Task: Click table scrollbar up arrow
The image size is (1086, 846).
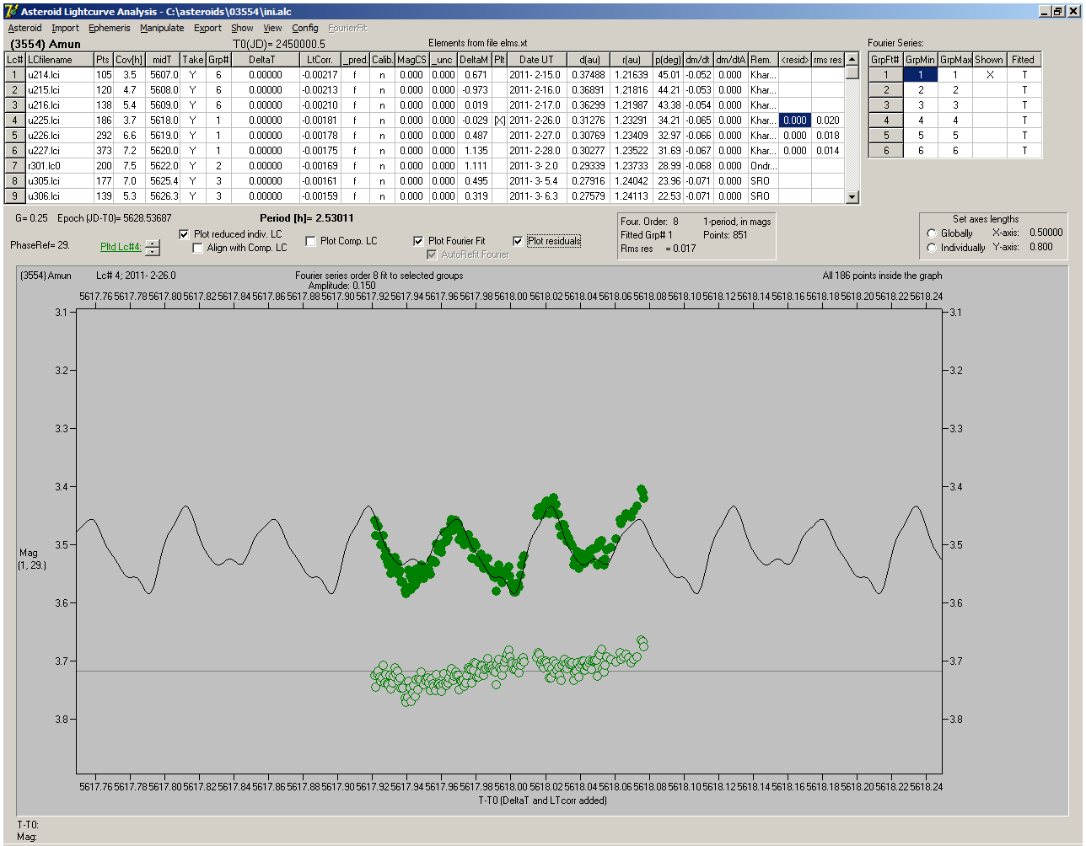Action: tap(852, 59)
